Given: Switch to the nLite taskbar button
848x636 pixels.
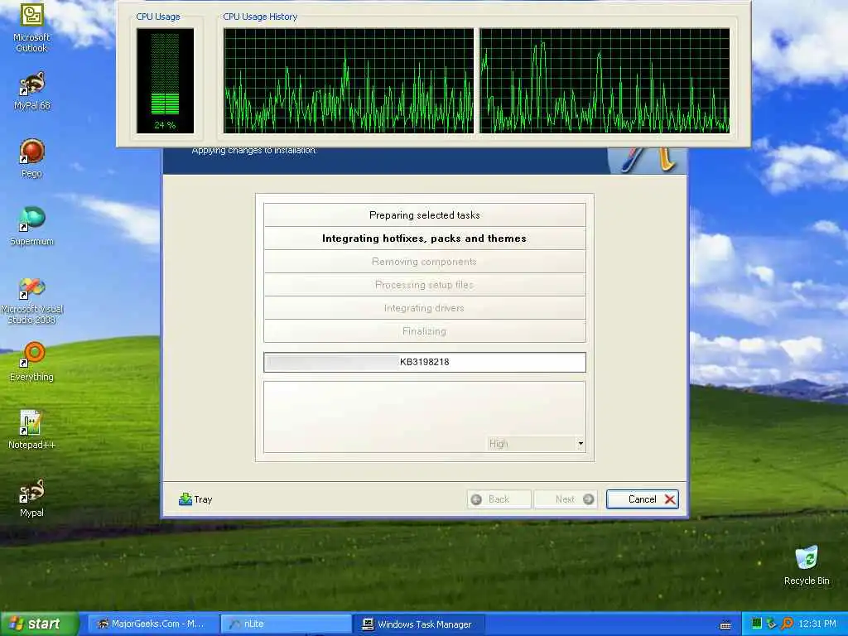Looking at the screenshot, I should click(x=286, y=624).
